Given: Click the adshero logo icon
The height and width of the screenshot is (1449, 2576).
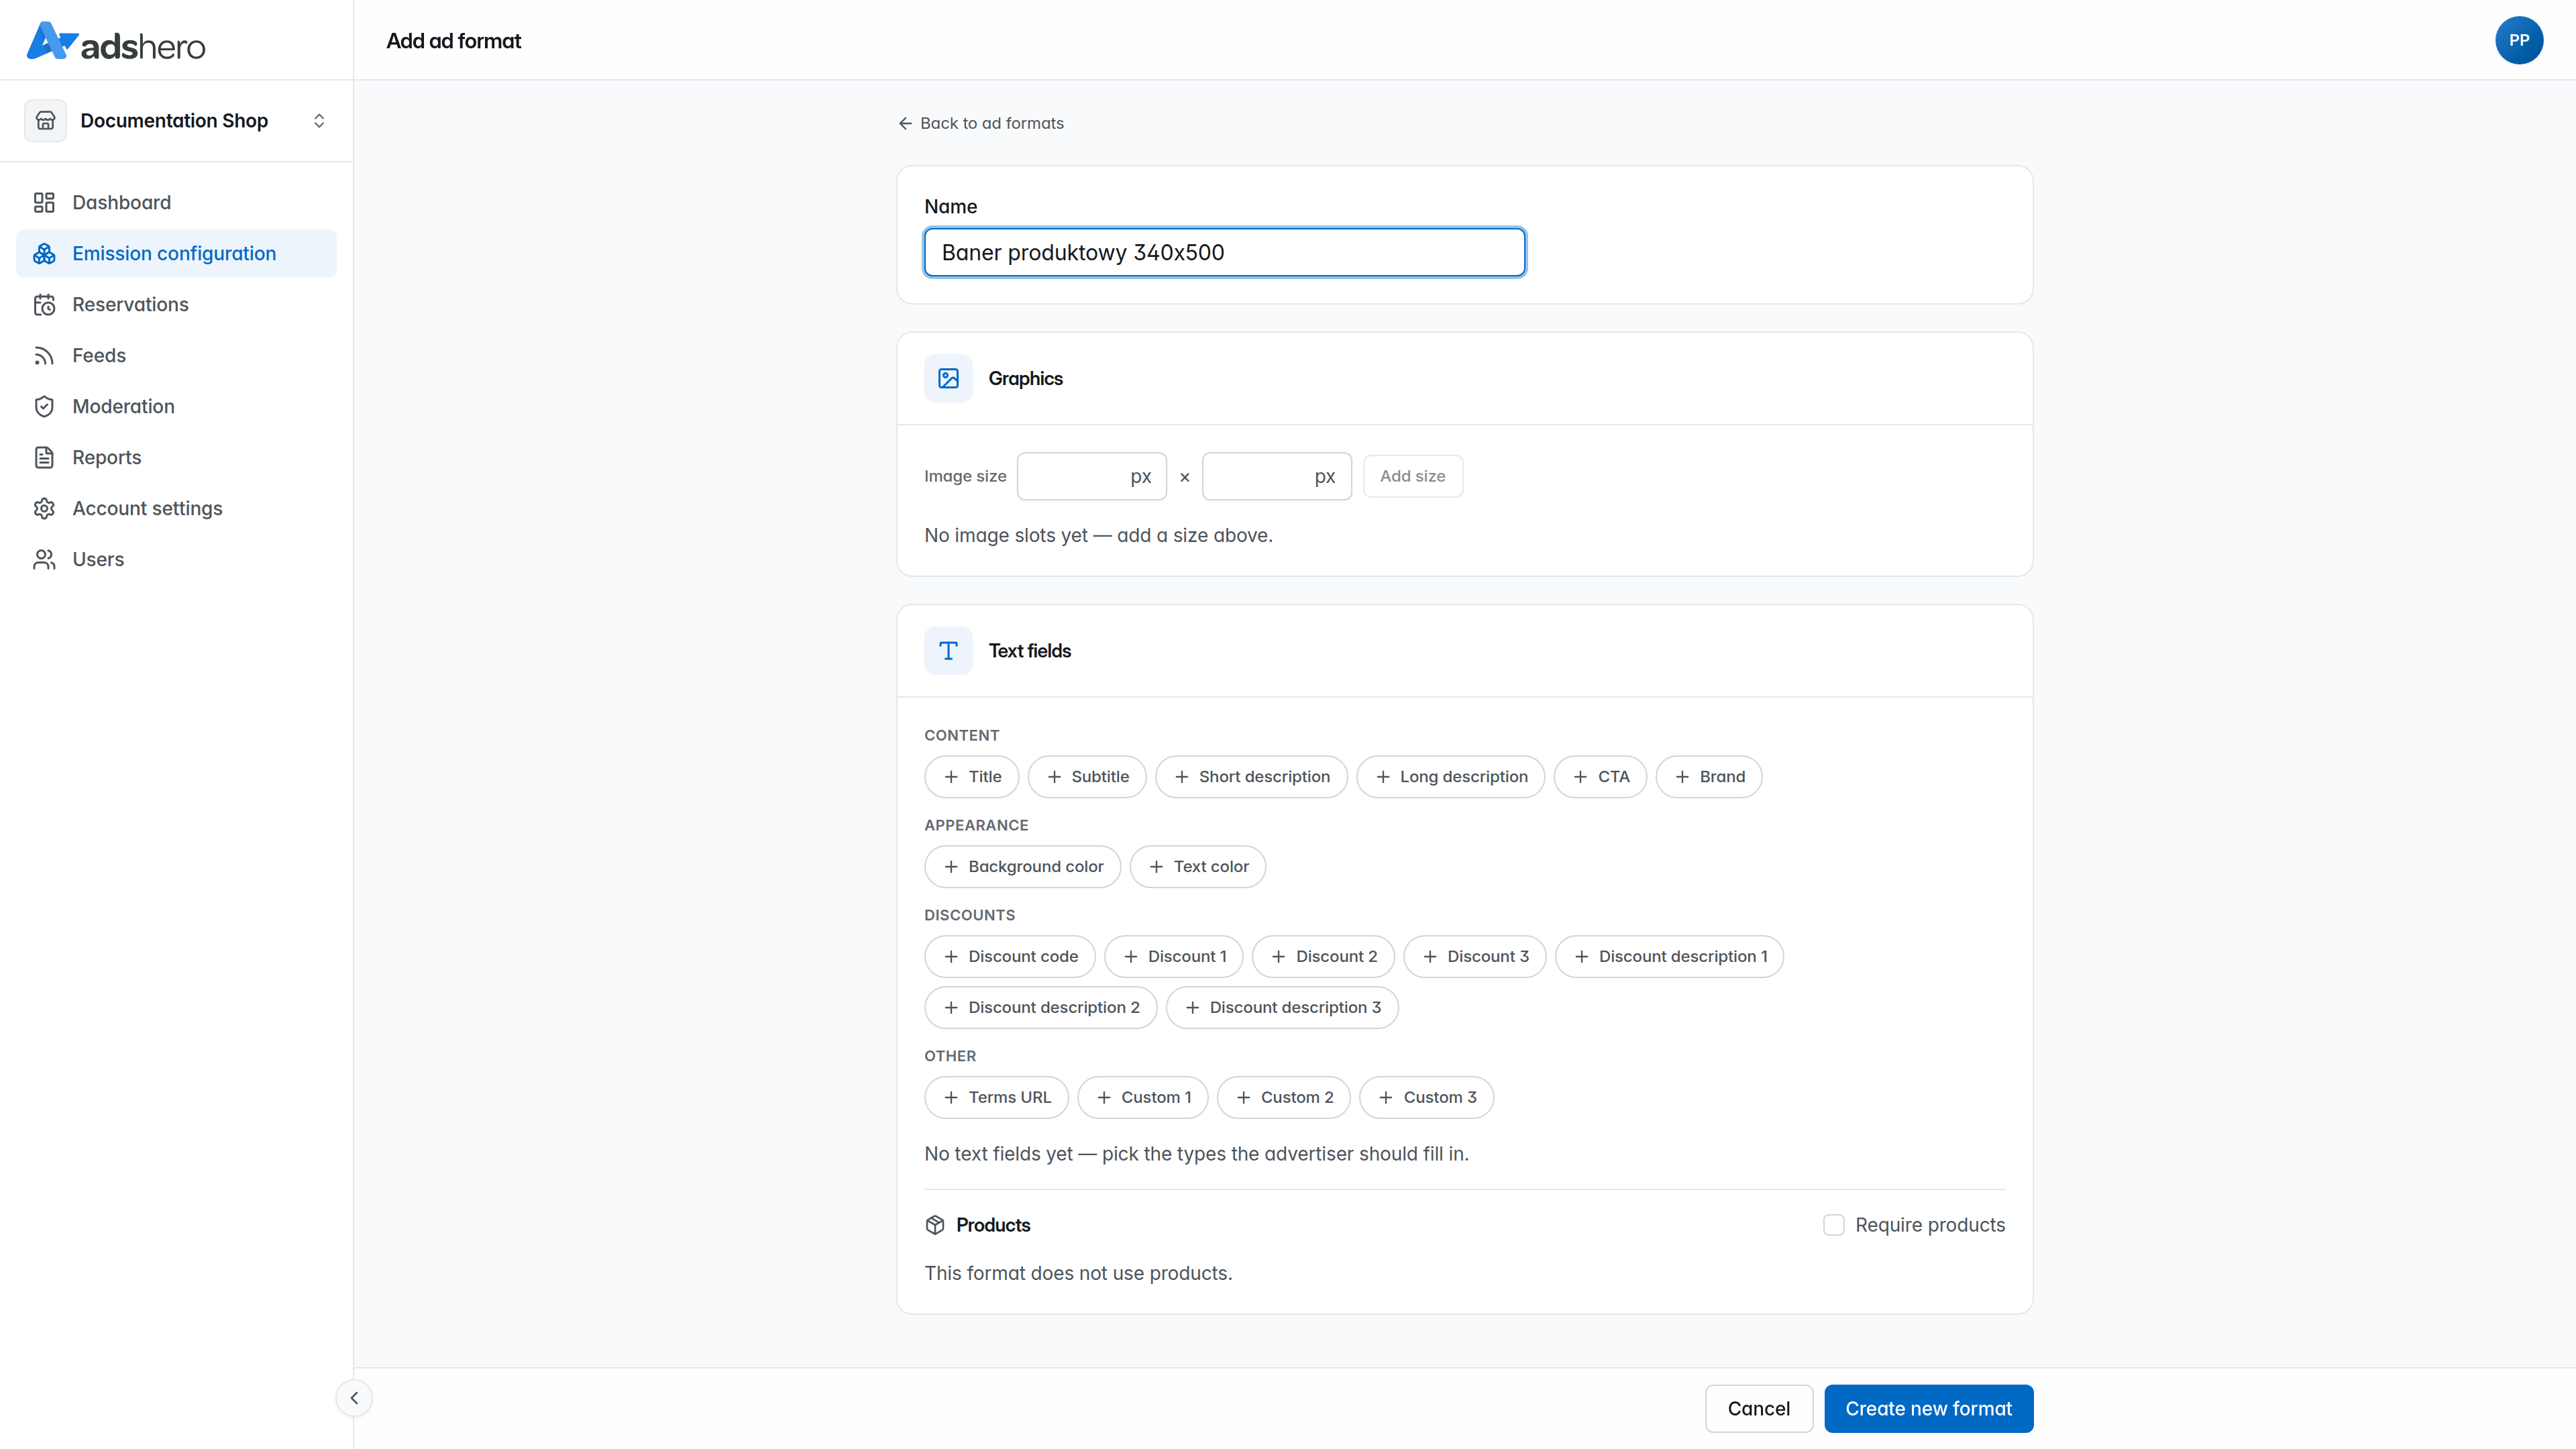Looking at the screenshot, I should coord(52,41).
